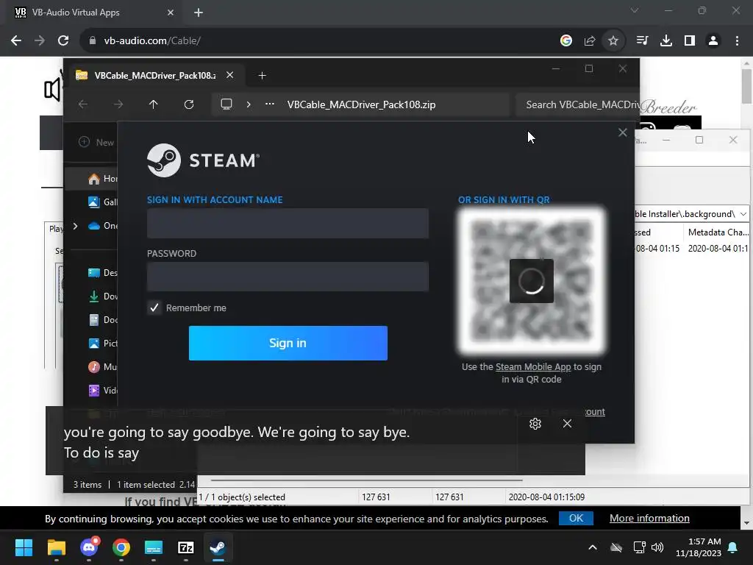The height and width of the screenshot is (565, 753).
Task: Toggle the Remember me checkbox
Action: 154,308
